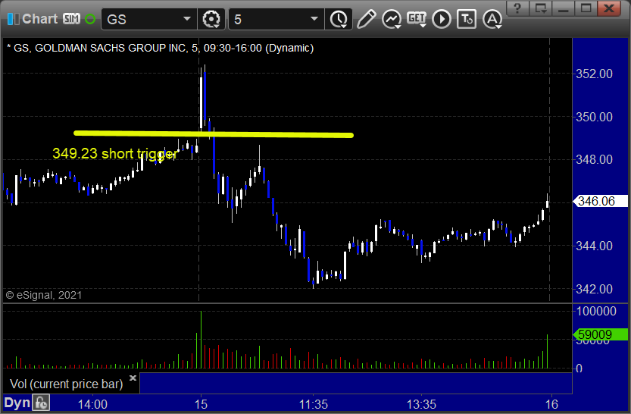
Task: Toggle the Dyn dynamic mode button
Action: (17, 403)
